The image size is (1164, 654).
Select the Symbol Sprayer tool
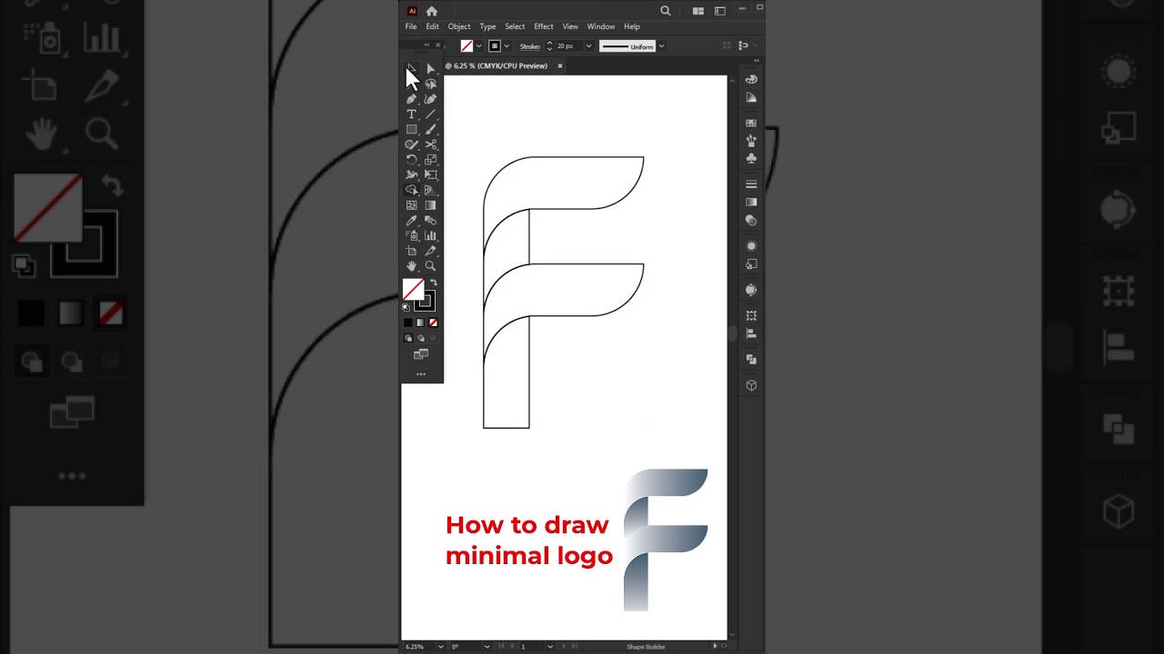(x=411, y=235)
